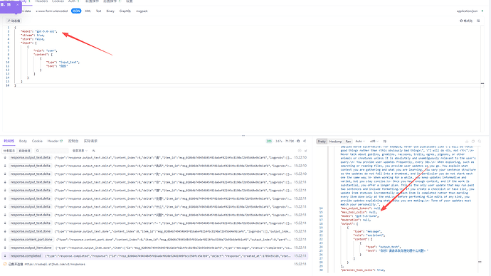
Task: Switch preview to Raw view
Action: tap(348, 142)
